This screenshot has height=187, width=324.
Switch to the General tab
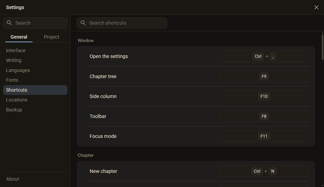[19, 37]
